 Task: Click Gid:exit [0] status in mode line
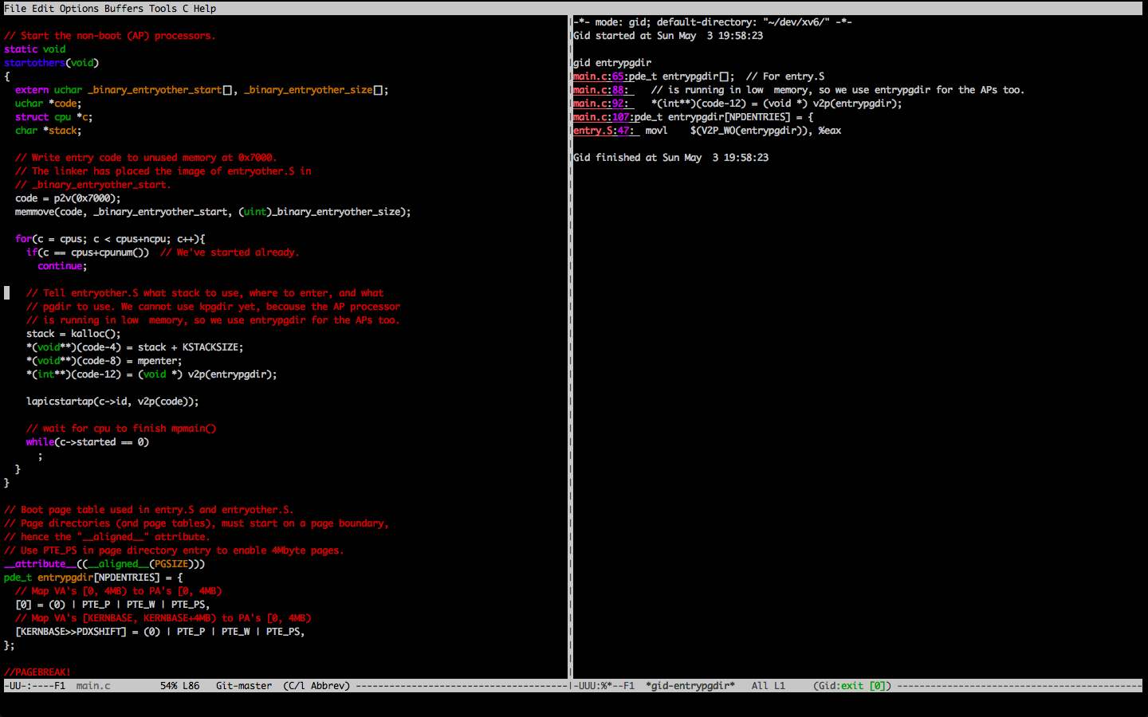852,685
